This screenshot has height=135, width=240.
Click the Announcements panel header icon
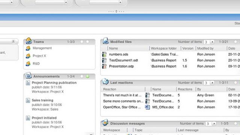pos(28,75)
